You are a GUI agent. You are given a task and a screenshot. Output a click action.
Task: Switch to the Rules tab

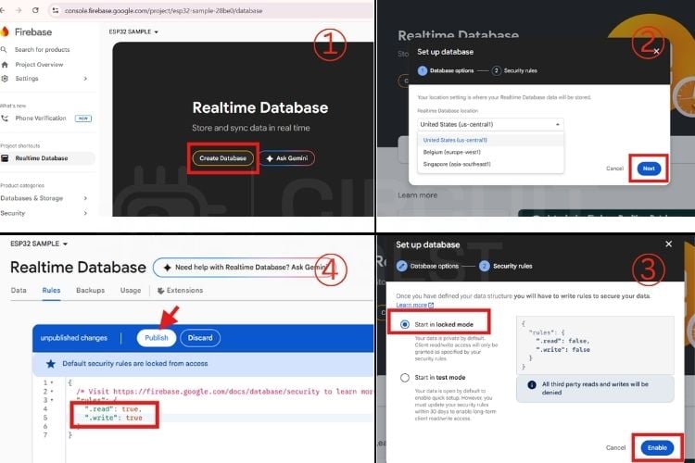(51, 290)
